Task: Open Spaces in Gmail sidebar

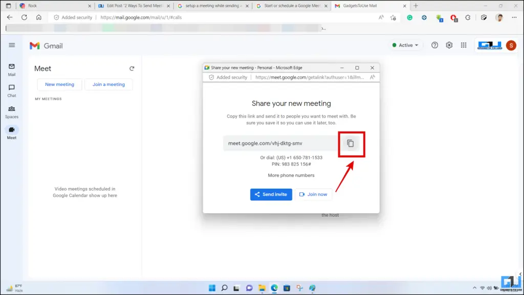Action: [12, 112]
